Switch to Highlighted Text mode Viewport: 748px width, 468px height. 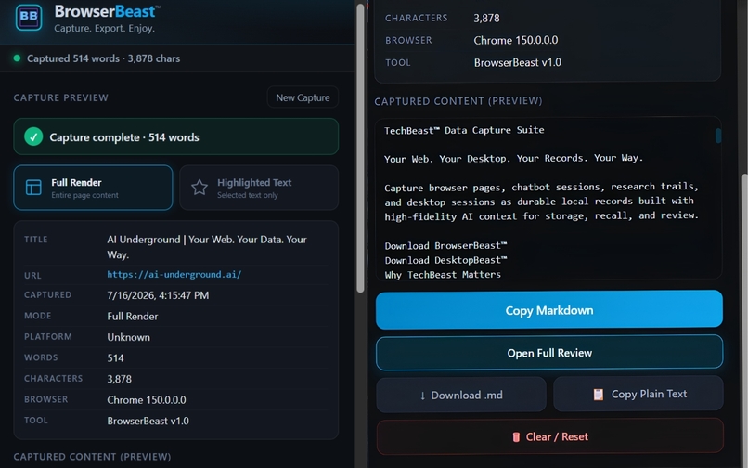click(x=259, y=188)
